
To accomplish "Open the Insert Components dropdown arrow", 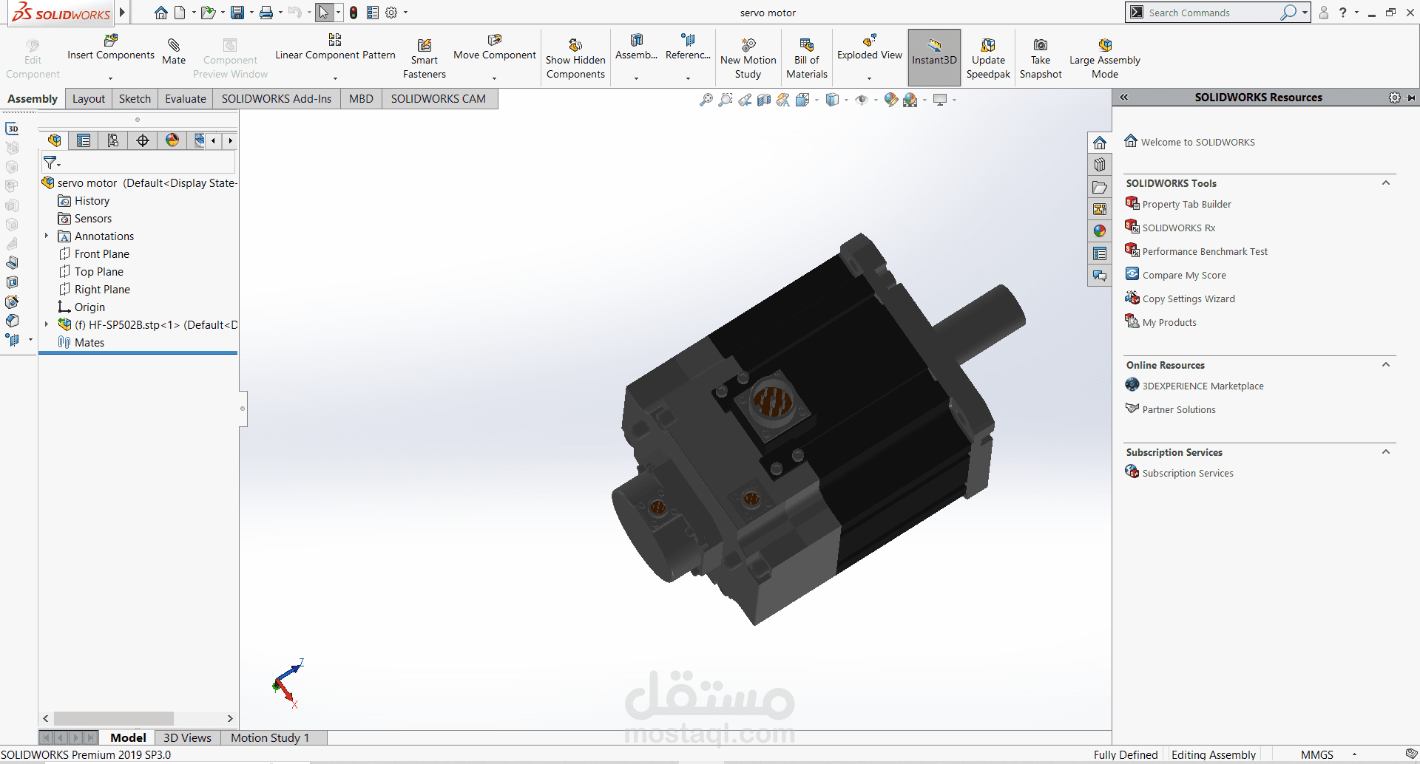I will pos(111,78).
